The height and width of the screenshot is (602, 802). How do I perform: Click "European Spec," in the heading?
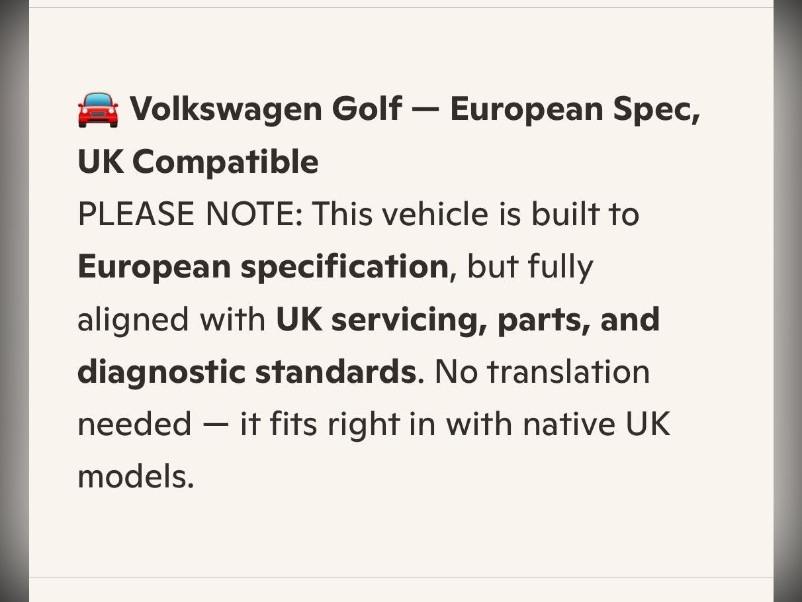574,109
